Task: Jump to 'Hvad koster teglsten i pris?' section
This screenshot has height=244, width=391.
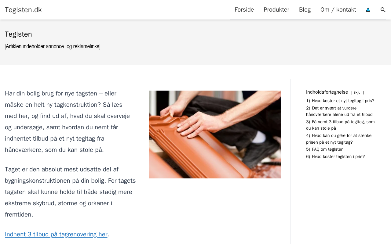Action: pyautogui.click(x=335, y=156)
